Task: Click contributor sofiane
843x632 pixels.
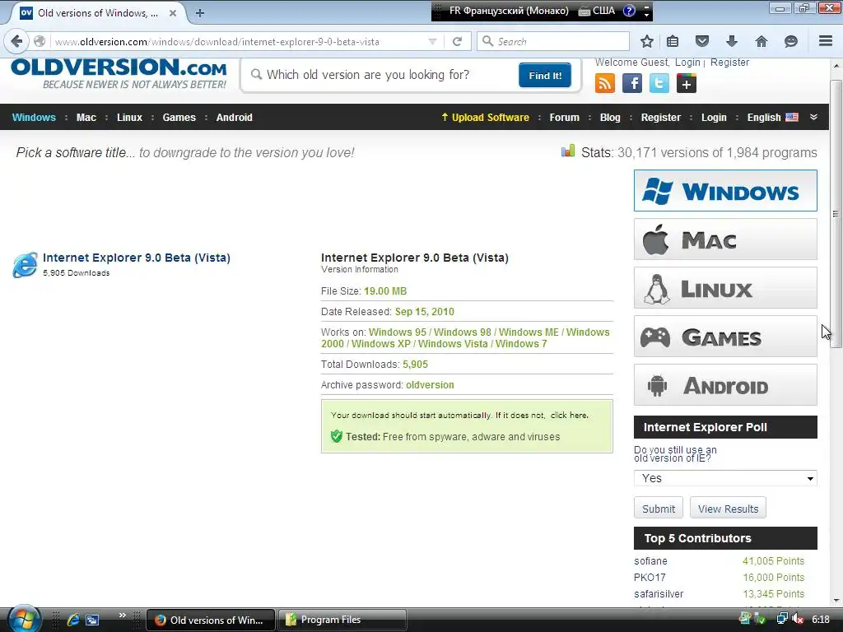Action: [x=650, y=560]
